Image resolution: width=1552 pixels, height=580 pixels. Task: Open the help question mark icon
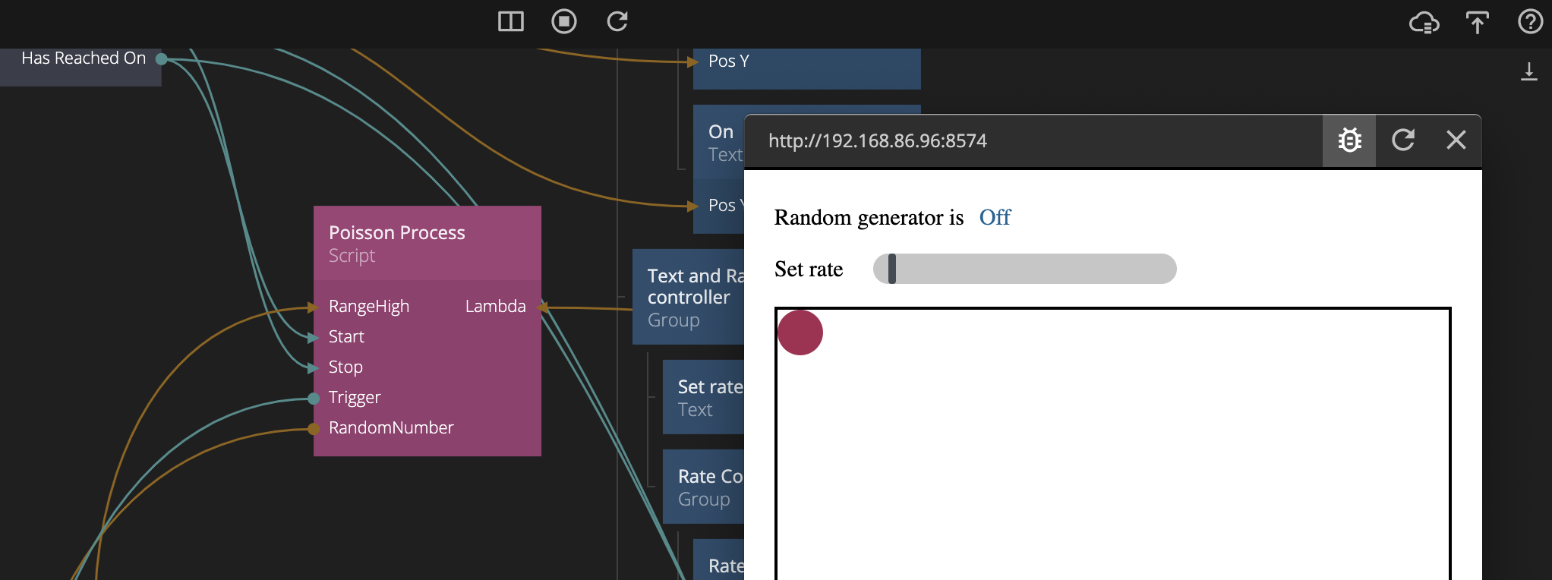[x=1530, y=22]
